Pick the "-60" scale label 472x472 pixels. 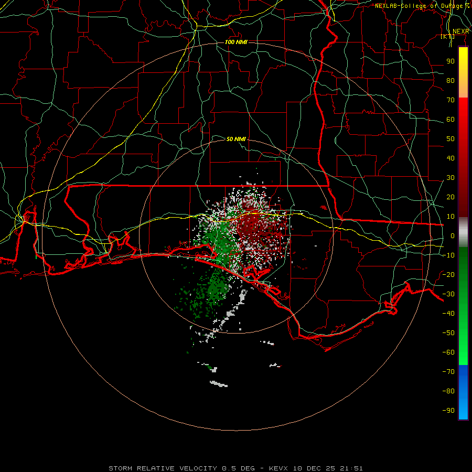(448, 352)
